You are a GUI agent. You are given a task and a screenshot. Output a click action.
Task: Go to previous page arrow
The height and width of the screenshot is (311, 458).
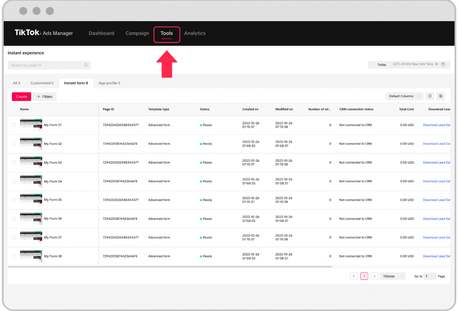click(354, 276)
